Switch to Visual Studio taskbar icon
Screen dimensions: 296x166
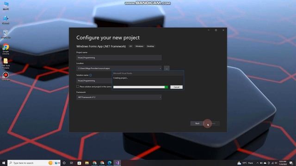(x=117, y=163)
